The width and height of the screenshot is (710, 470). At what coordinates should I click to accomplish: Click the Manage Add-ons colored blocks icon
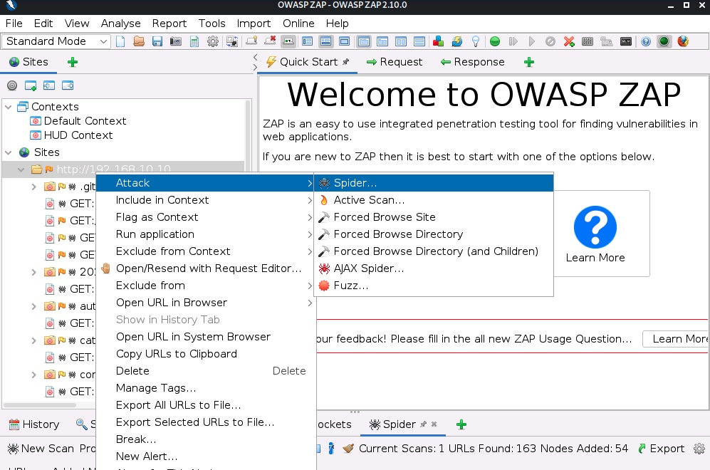point(438,41)
